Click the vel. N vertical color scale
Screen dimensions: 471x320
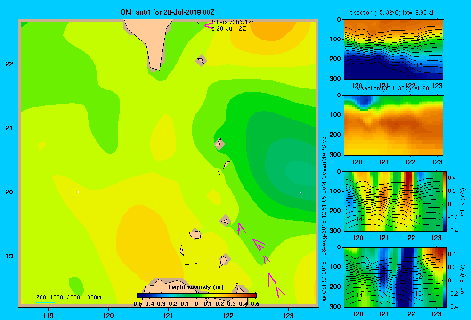coord(445,201)
